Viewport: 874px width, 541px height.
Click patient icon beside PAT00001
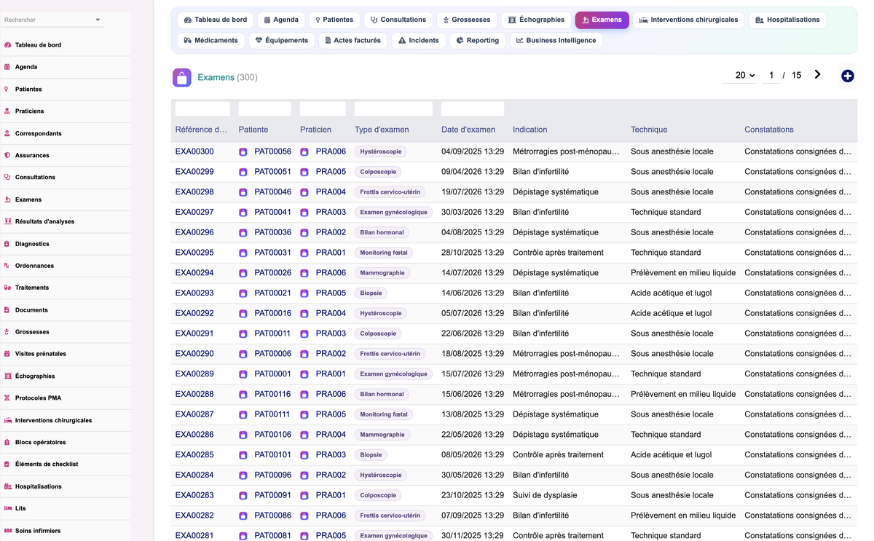point(243,374)
